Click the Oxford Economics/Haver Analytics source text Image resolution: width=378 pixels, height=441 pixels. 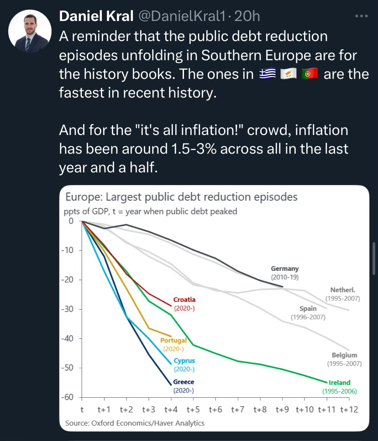coord(135,423)
